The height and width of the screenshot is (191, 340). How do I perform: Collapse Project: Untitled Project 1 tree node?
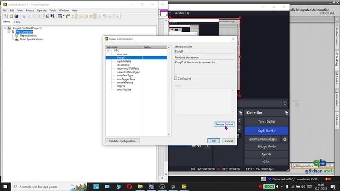(x=5, y=28)
